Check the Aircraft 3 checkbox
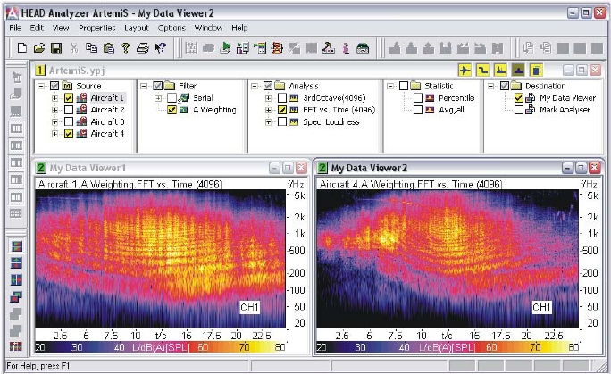The height and width of the screenshot is (374, 611). click(69, 121)
